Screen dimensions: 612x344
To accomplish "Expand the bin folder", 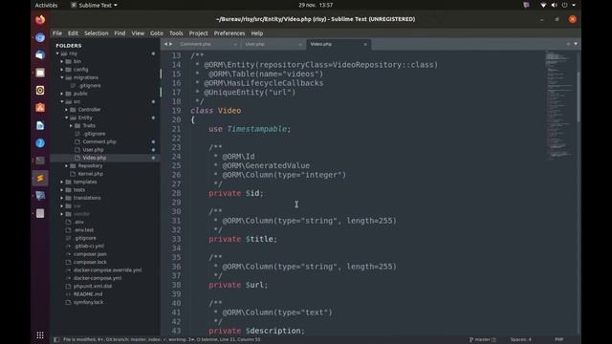I will pyautogui.click(x=61, y=61).
